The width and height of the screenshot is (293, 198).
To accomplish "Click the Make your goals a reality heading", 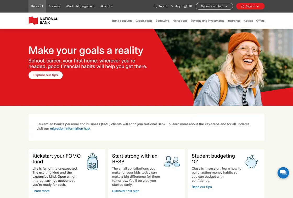I will coord(86,51).
